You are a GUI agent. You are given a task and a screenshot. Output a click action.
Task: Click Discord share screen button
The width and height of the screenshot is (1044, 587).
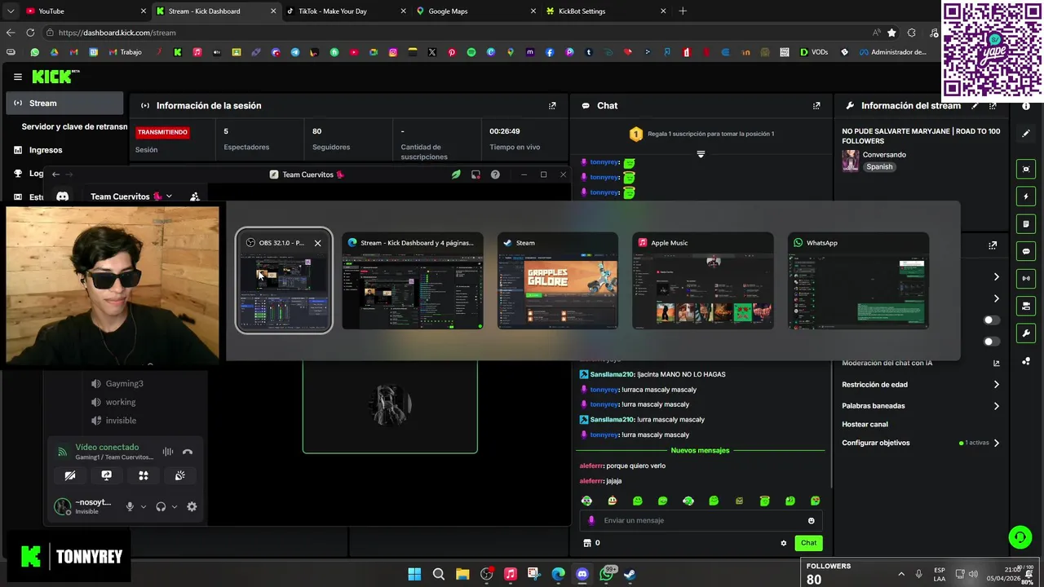[x=106, y=476]
